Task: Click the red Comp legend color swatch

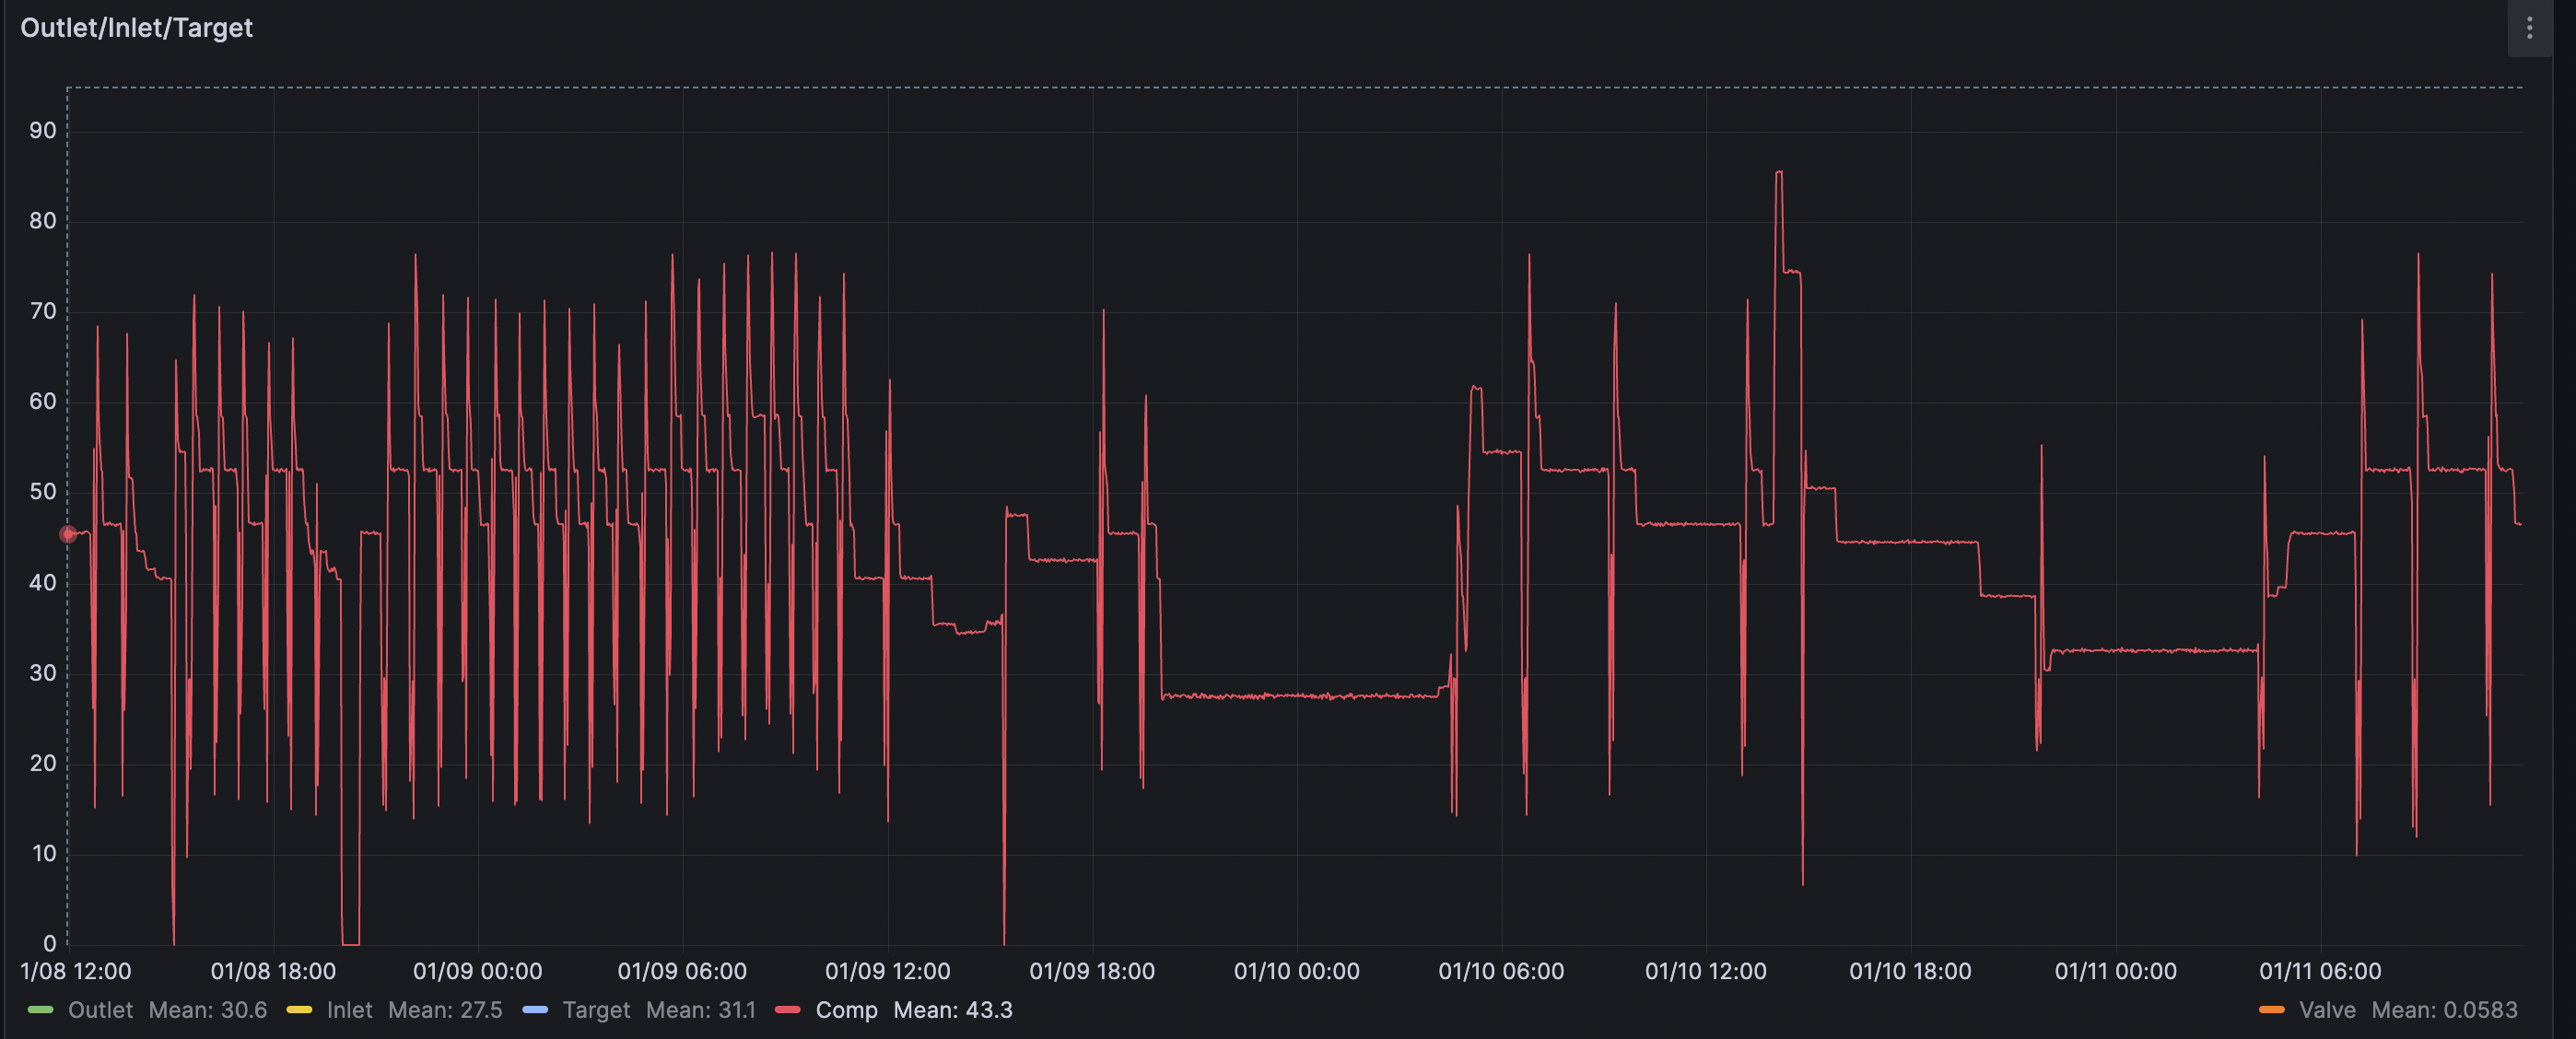Action: 788,1010
